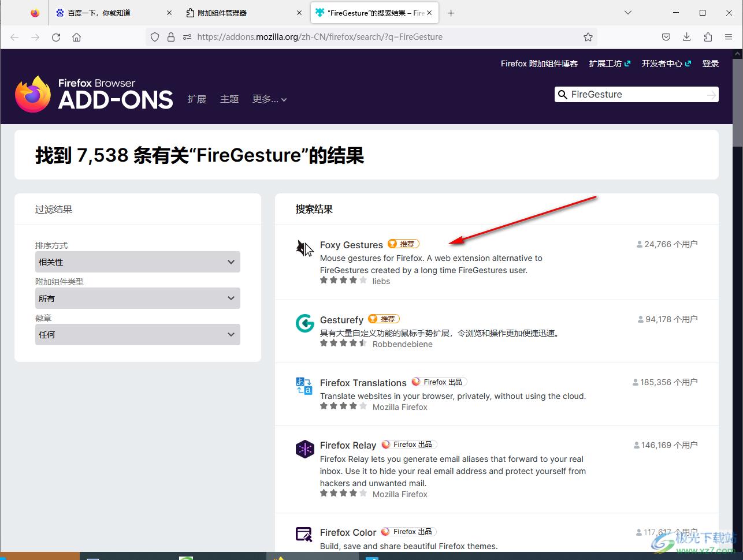This screenshot has height=560, width=743.
Task: Reload the current page
Action: point(56,37)
